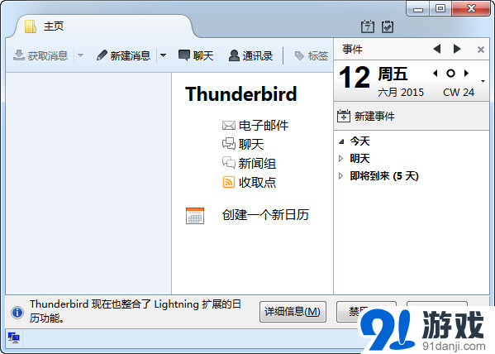Open the tasks tab icon
This screenshot has height=354, width=495.
click(388, 26)
